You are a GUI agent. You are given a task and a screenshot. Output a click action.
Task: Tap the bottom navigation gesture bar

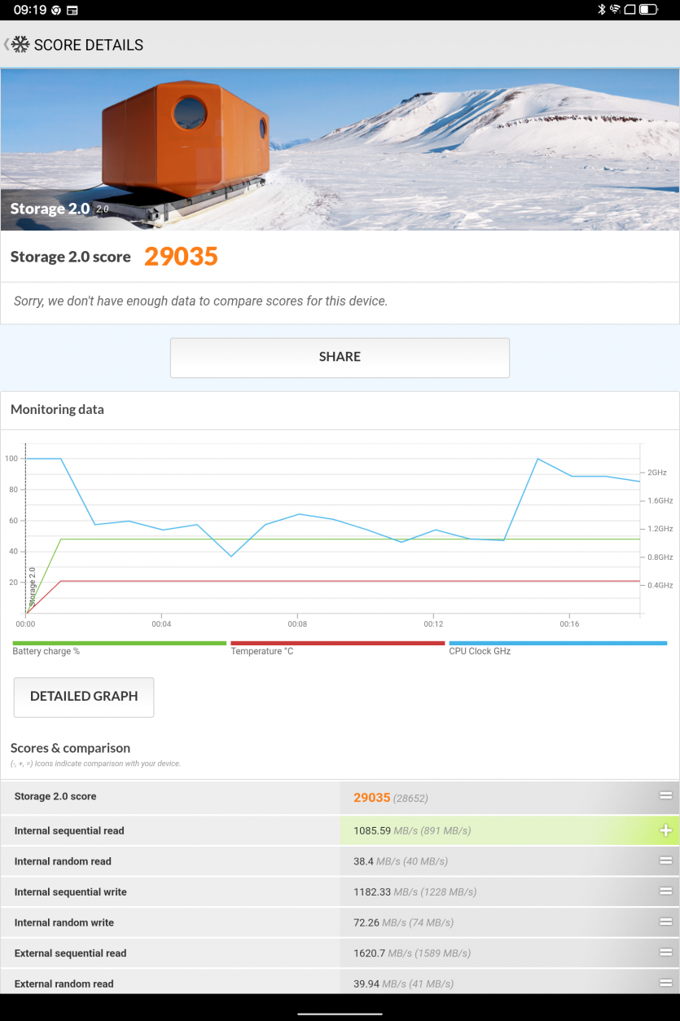[340, 1014]
